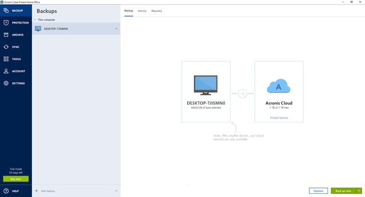Open the Account person icon
This screenshot has width=365, height=197.
tap(6, 71)
